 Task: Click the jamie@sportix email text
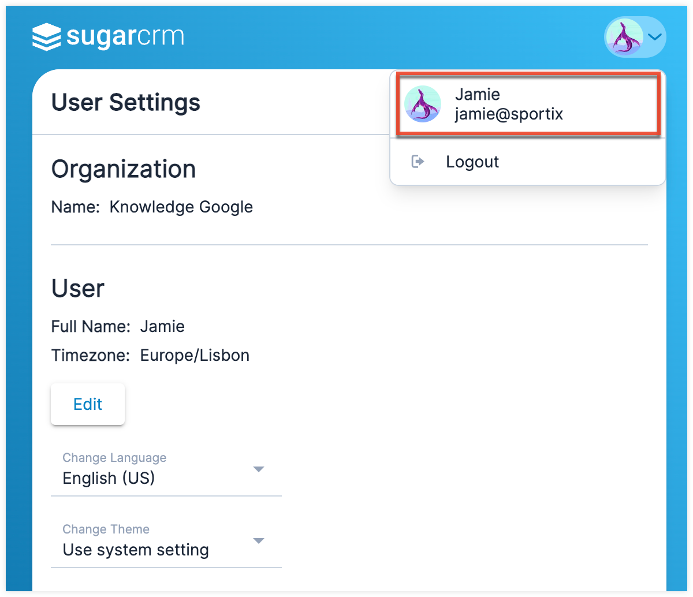pos(509,114)
